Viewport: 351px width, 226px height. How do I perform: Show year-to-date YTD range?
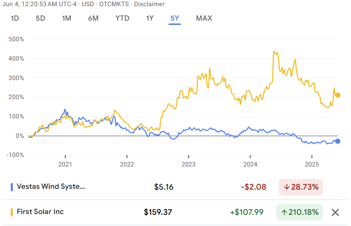pyautogui.click(x=122, y=18)
